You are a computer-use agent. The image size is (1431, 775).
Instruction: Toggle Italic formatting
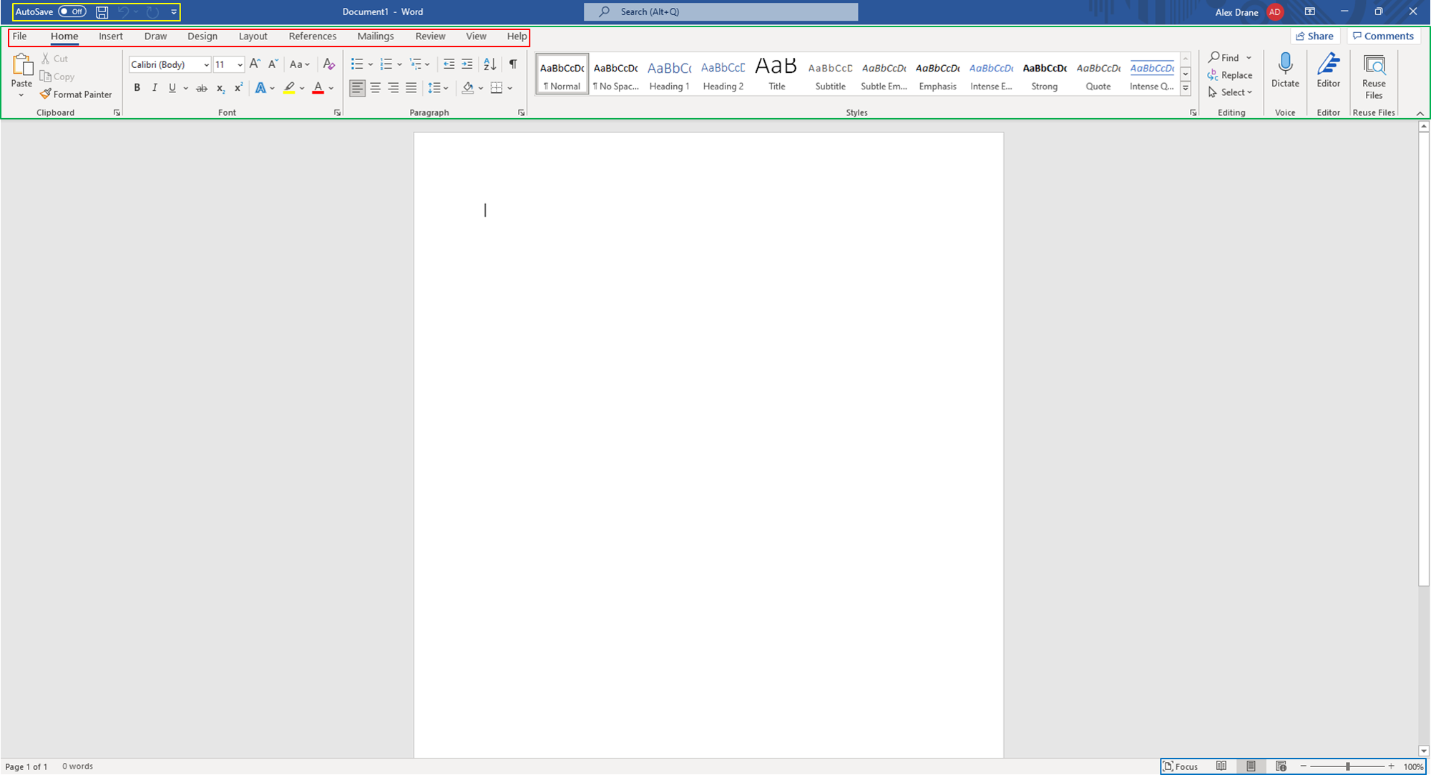(x=155, y=88)
